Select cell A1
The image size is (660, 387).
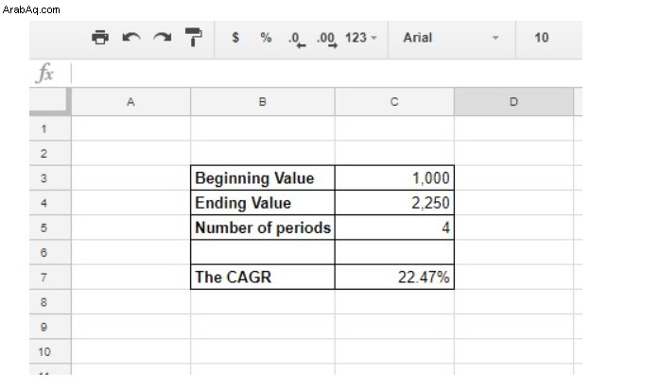point(130,128)
